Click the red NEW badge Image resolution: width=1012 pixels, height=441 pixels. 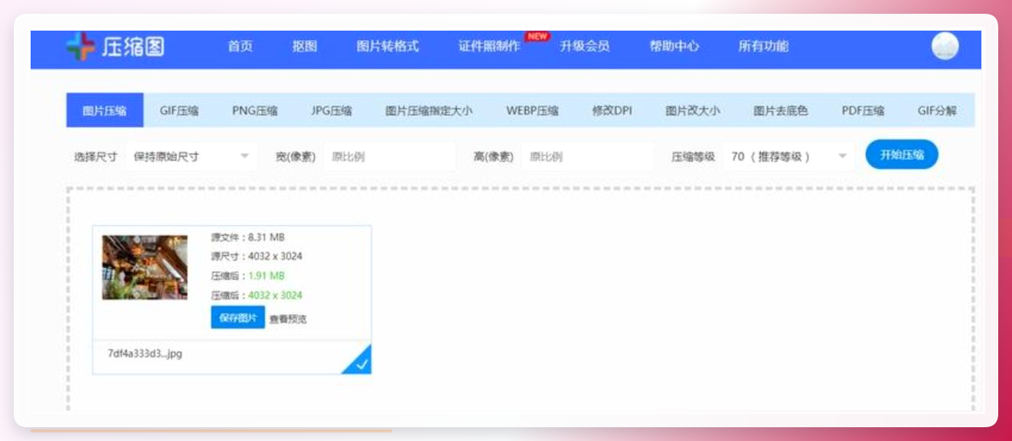[x=537, y=36]
